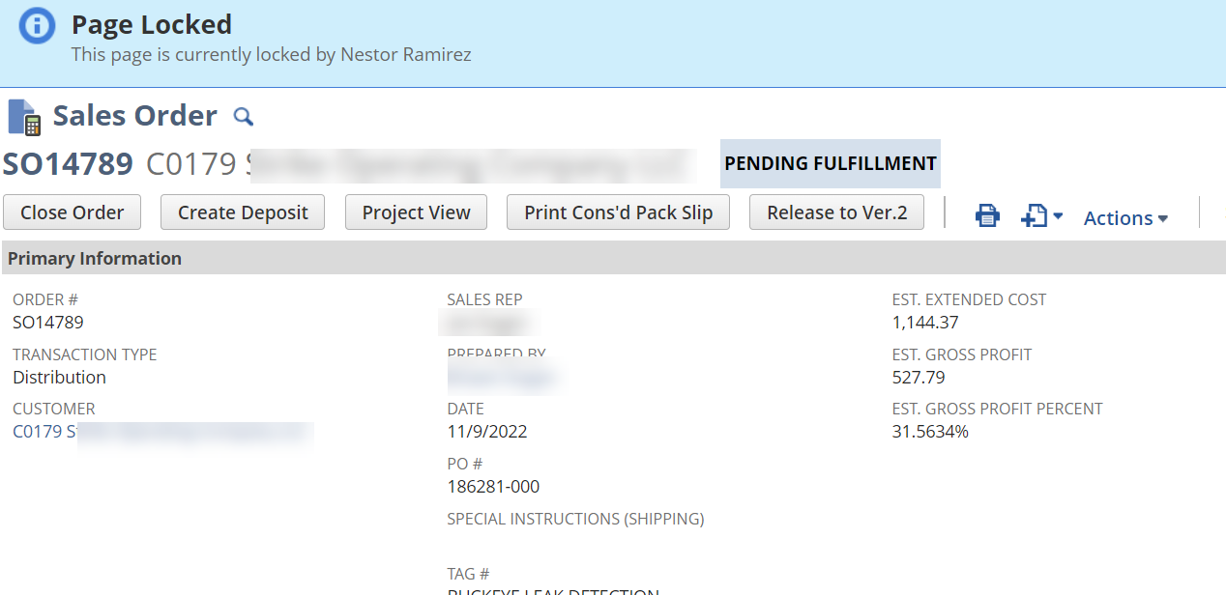Click the Release to Ver.2 button
Image resolution: width=1226 pixels, height=595 pixels.
click(x=835, y=212)
